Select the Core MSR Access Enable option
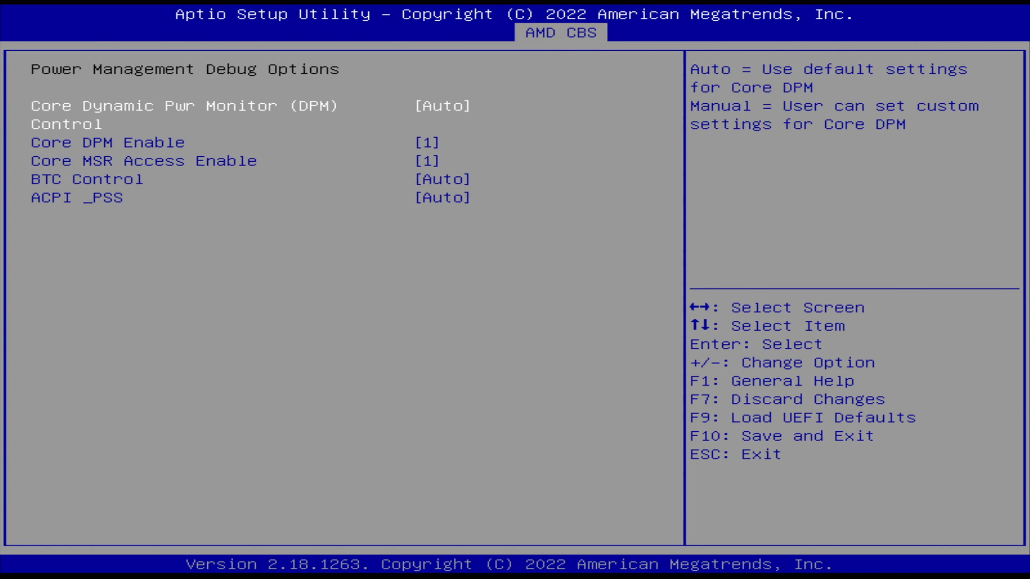 (144, 161)
